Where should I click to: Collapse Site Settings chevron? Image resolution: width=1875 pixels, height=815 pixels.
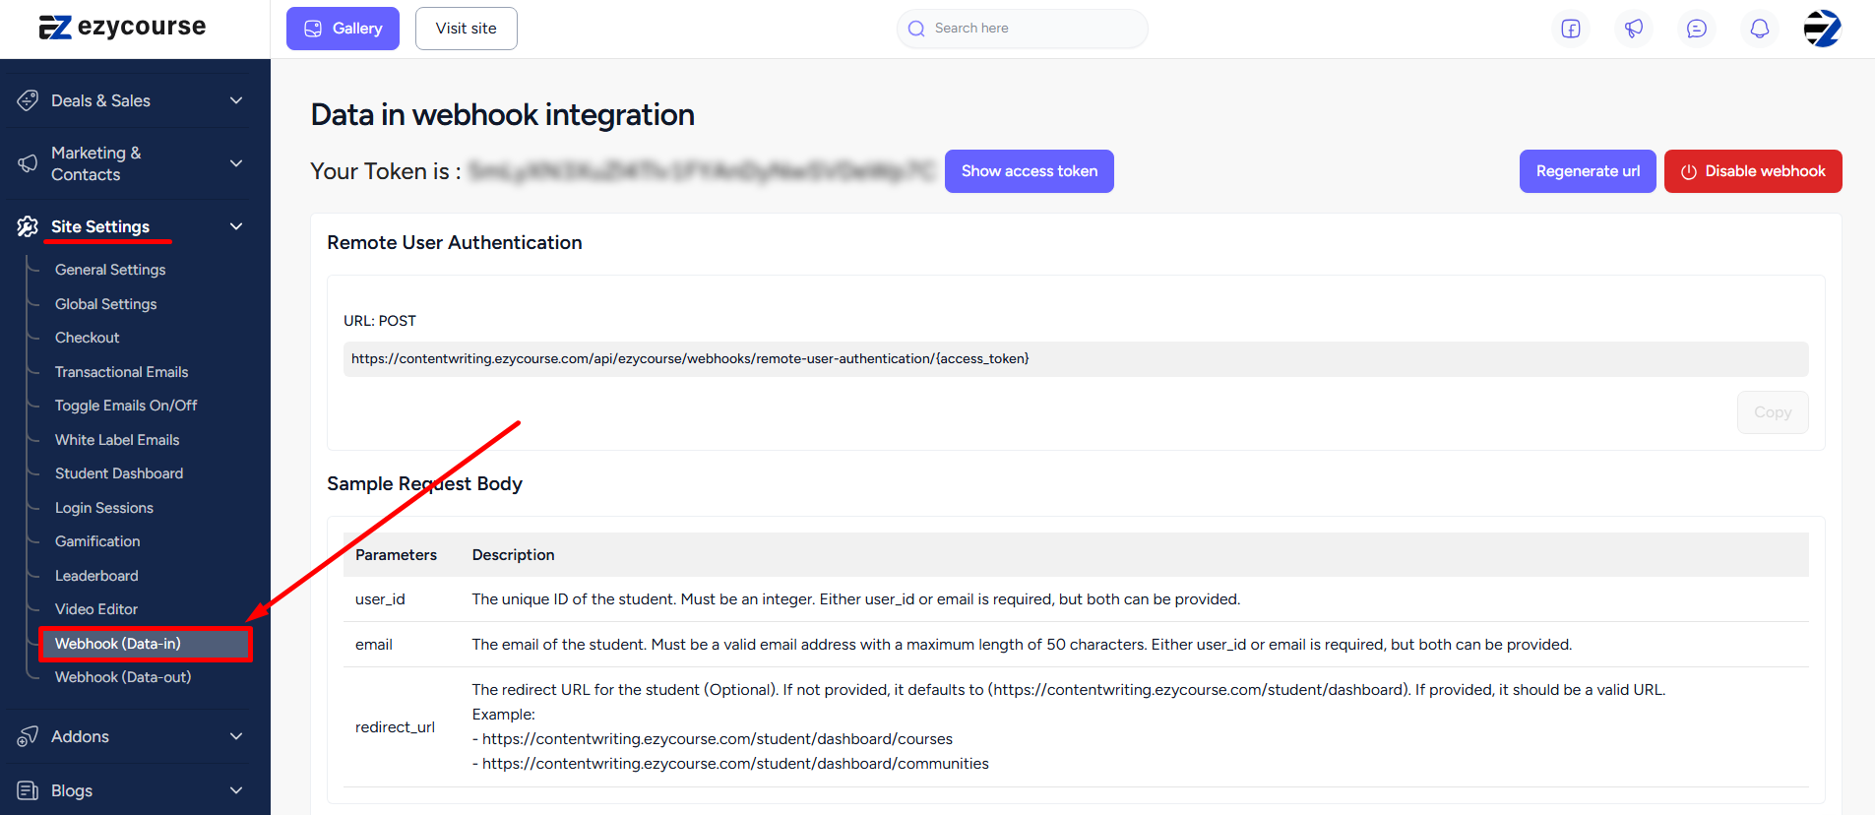pyautogui.click(x=236, y=226)
